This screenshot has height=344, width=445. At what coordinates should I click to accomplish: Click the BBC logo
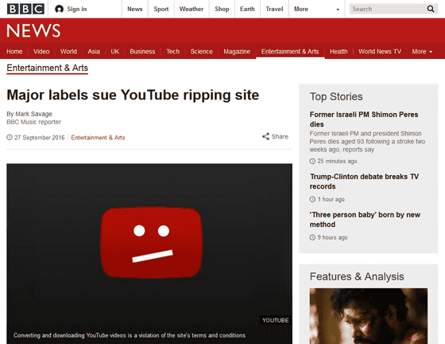tap(25, 9)
